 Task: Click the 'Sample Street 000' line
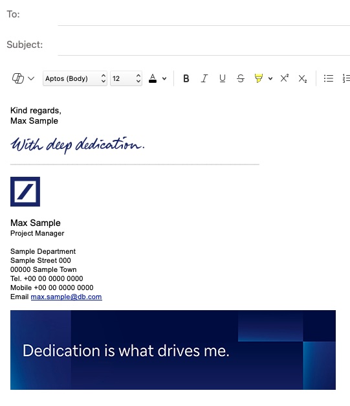(41, 260)
